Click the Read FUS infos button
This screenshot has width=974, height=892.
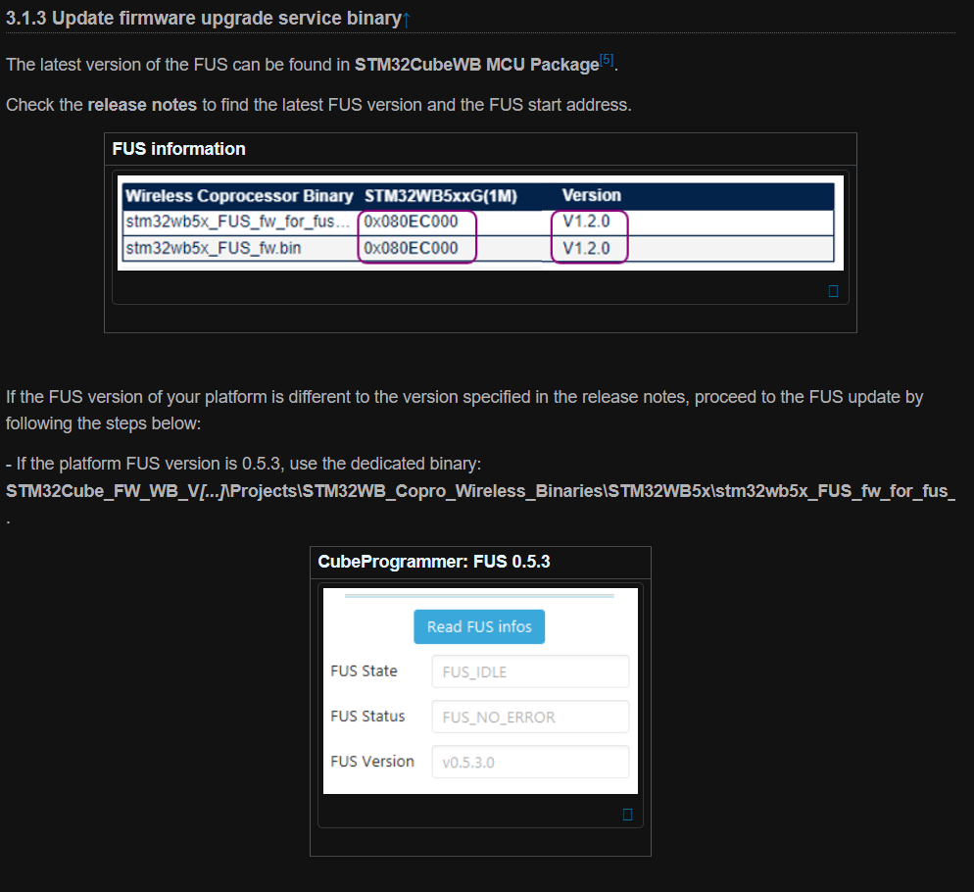coord(479,626)
